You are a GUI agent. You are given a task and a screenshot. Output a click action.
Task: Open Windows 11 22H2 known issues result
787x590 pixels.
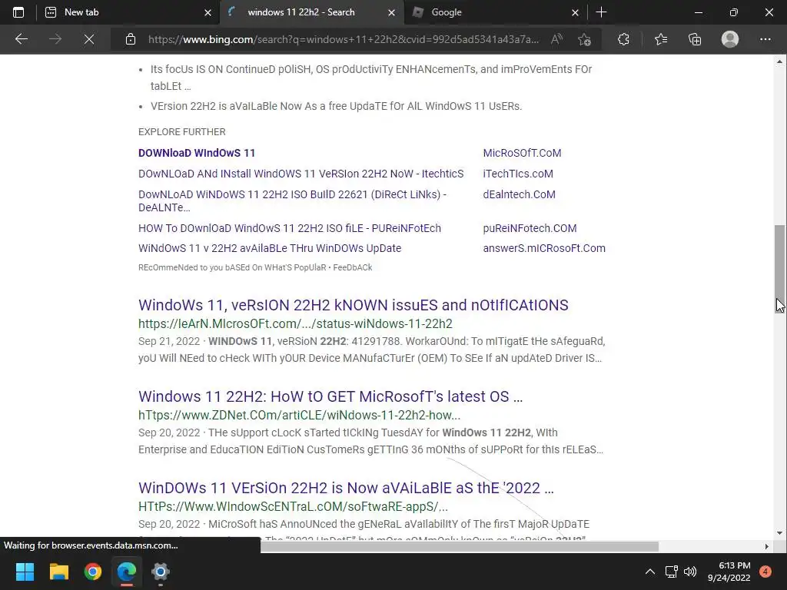coord(354,305)
